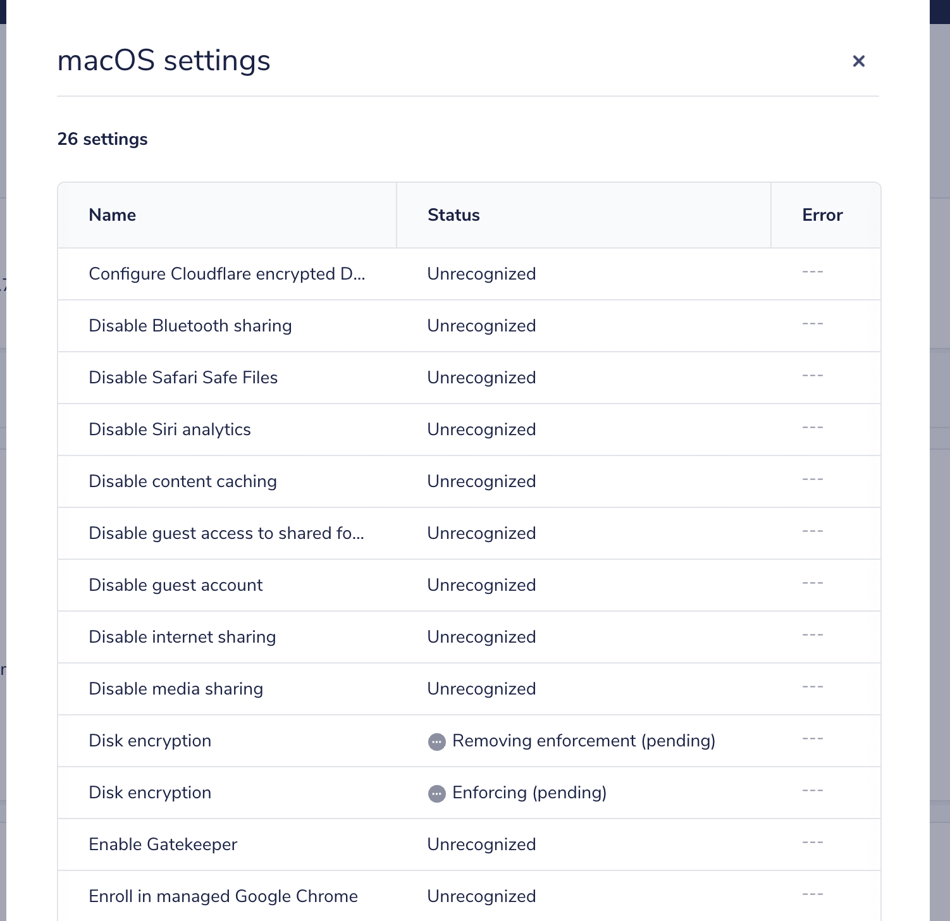Open the Enable Gatekeeper setting
Viewport: 950px width, 921px height.
point(163,844)
